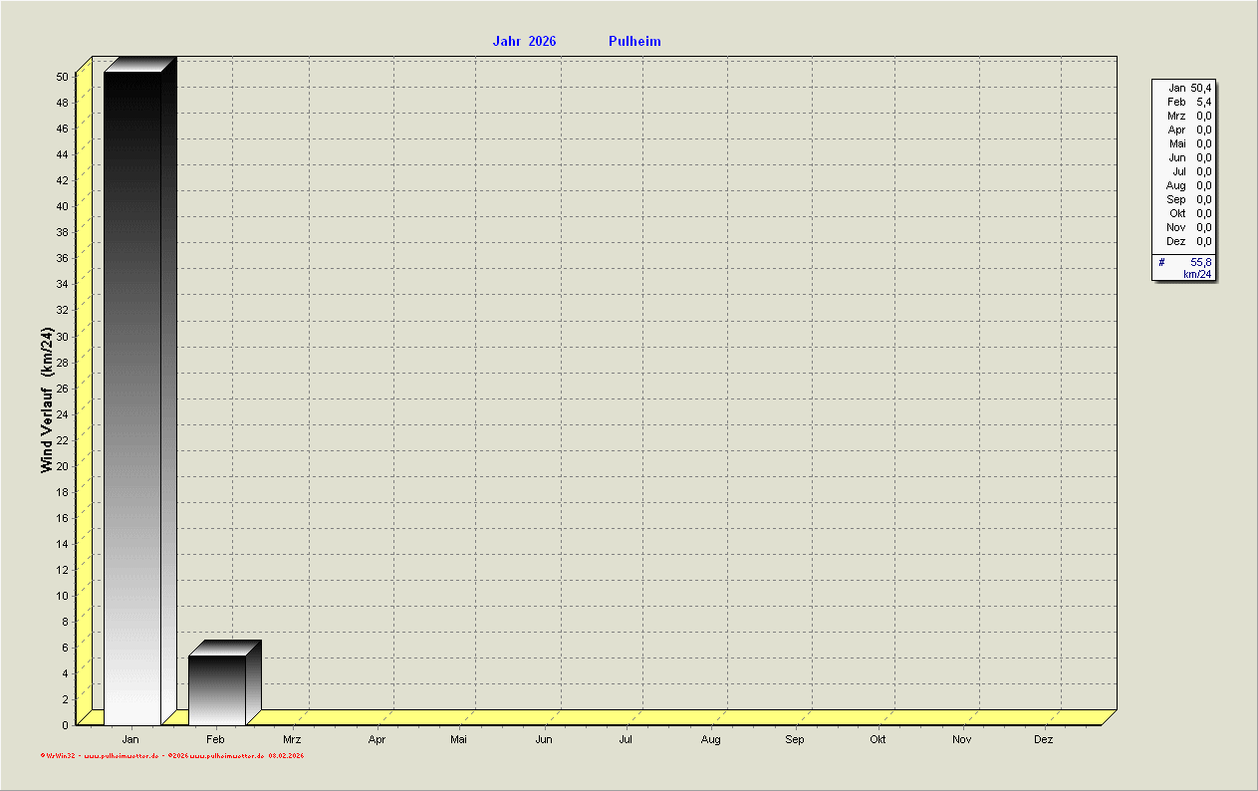Click the 'Okt' month label on x-axis
This screenshot has height=791, width=1258.
point(878,740)
